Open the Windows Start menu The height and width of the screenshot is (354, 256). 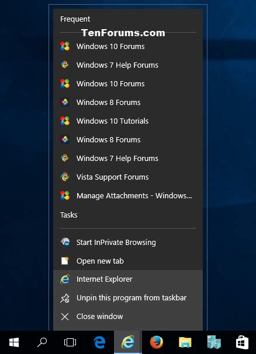point(14,342)
